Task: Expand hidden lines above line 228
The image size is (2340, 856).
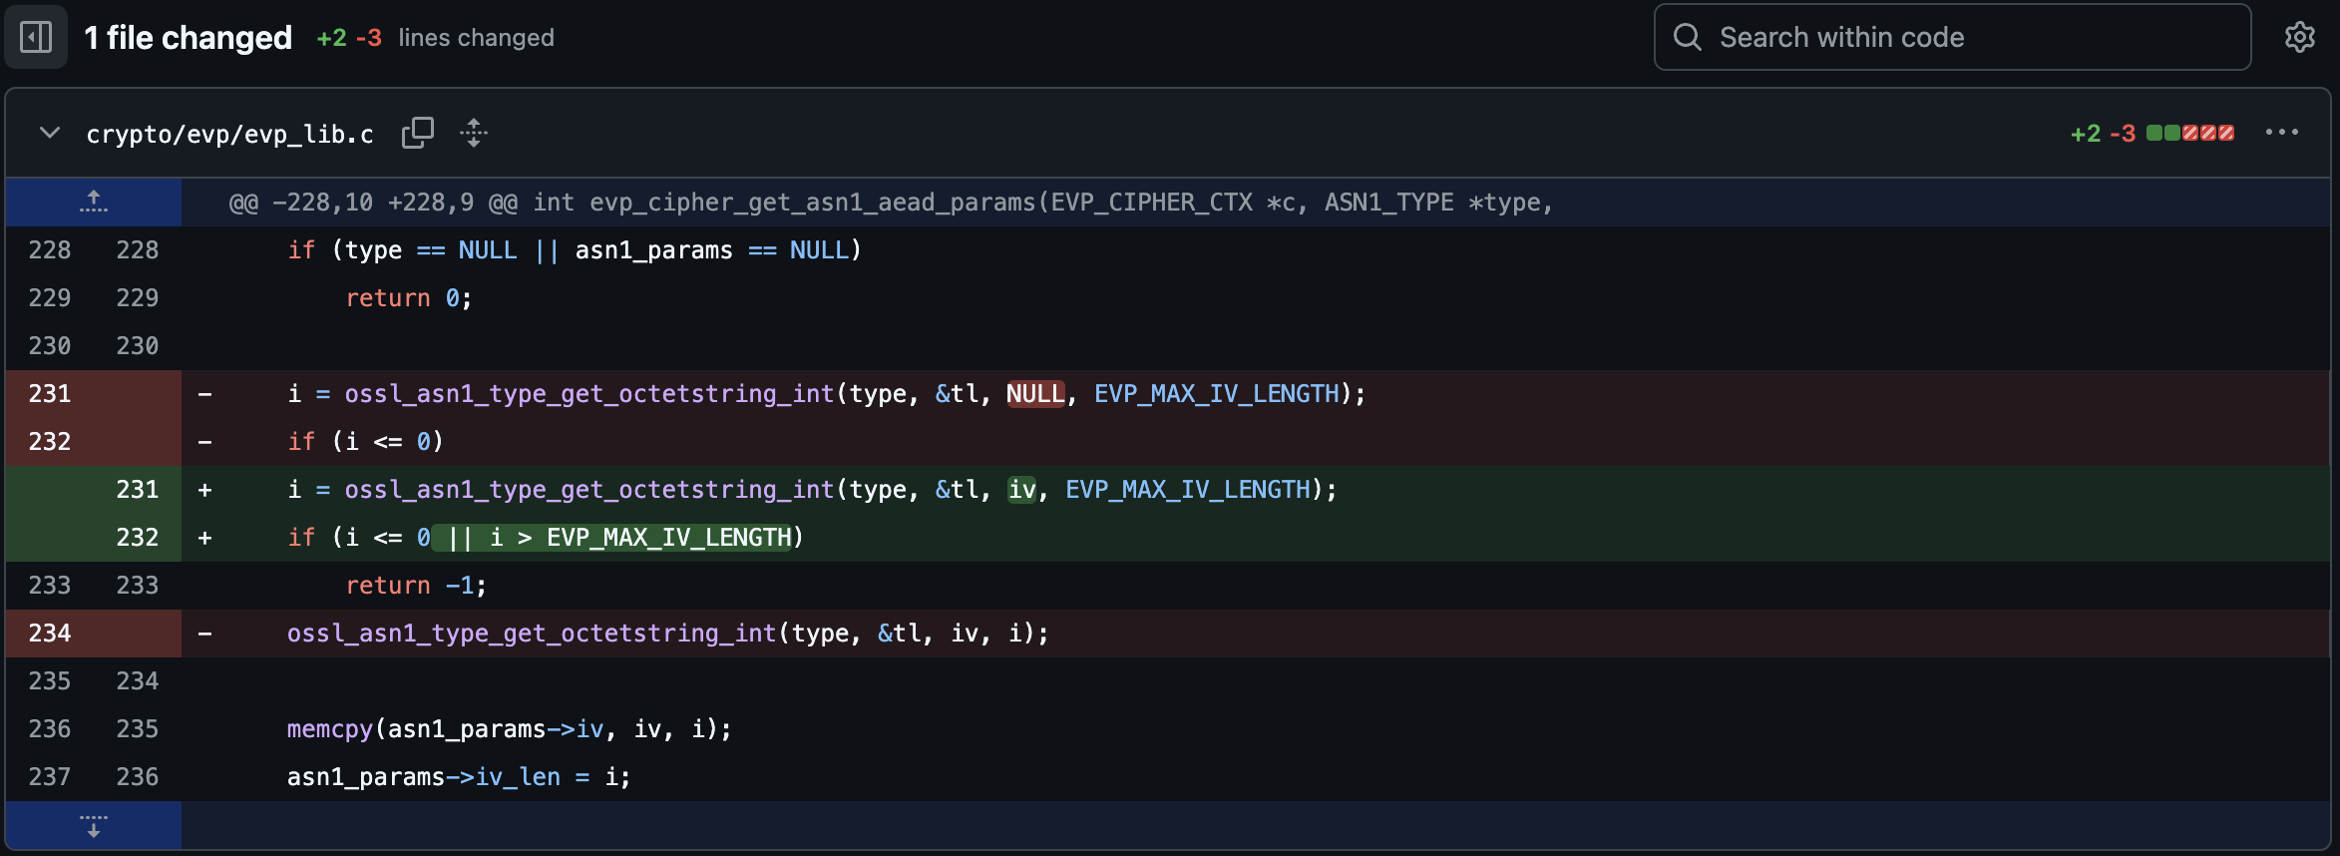Action: pyautogui.click(x=94, y=203)
